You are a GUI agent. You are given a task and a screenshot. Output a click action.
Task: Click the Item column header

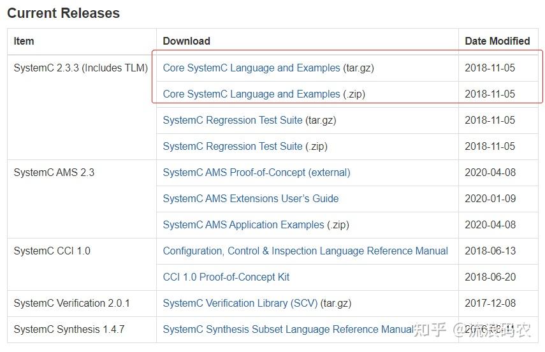(x=24, y=41)
